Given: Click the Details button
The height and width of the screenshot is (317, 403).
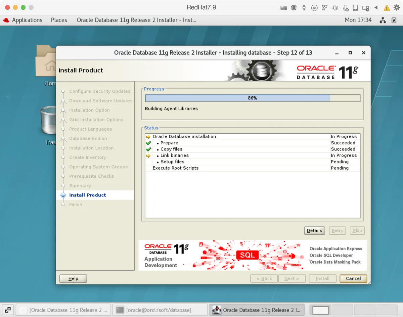Looking at the screenshot, I should (314, 230).
